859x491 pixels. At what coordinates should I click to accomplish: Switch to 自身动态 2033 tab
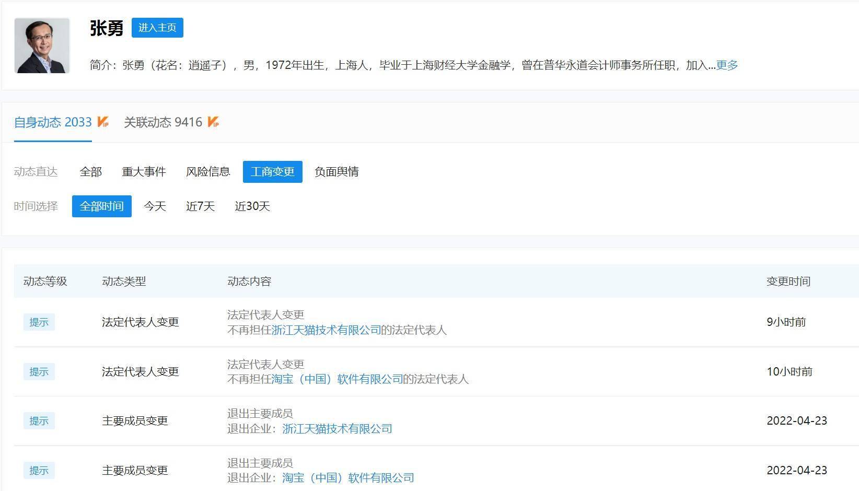[x=53, y=122]
